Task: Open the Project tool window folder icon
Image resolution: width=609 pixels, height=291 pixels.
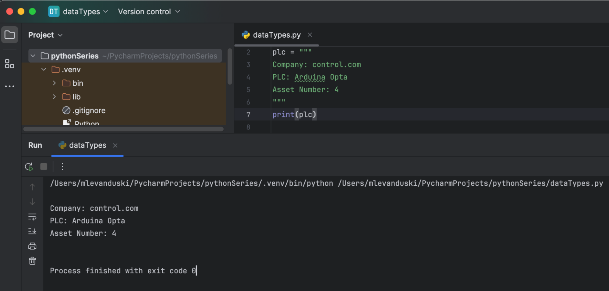Action: tap(10, 35)
